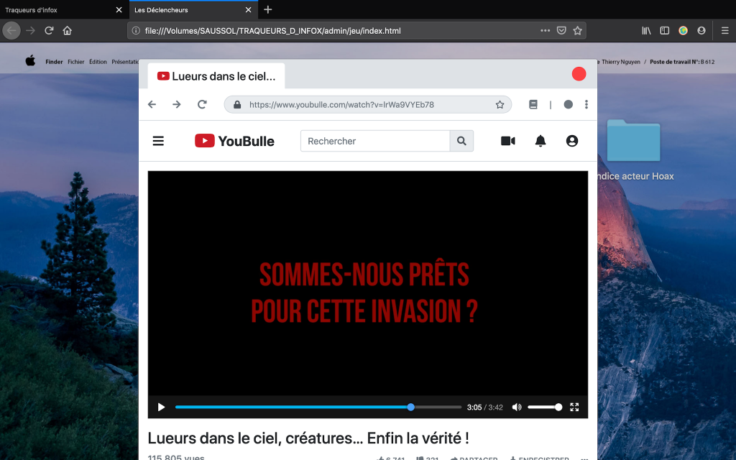This screenshot has width=736, height=460.
Task: Open the YouBulle hamburger menu
Action: (x=158, y=141)
